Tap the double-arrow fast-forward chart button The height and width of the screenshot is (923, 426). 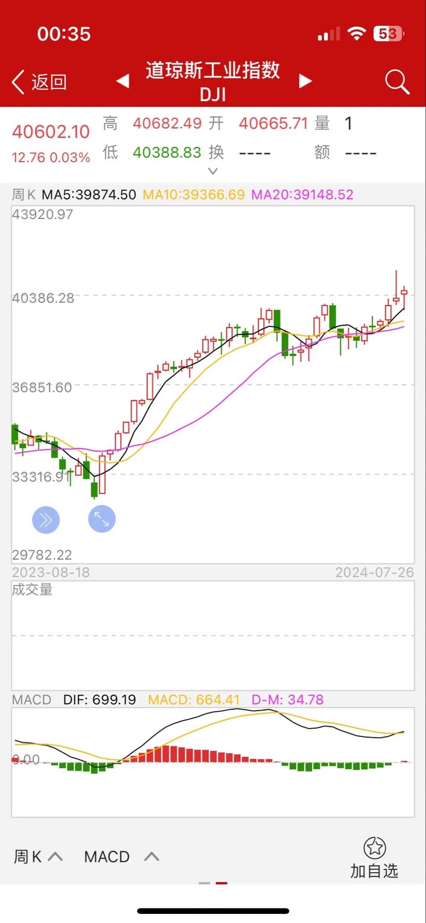point(46,520)
